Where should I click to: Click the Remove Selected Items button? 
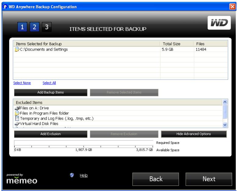click(x=124, y=92)
